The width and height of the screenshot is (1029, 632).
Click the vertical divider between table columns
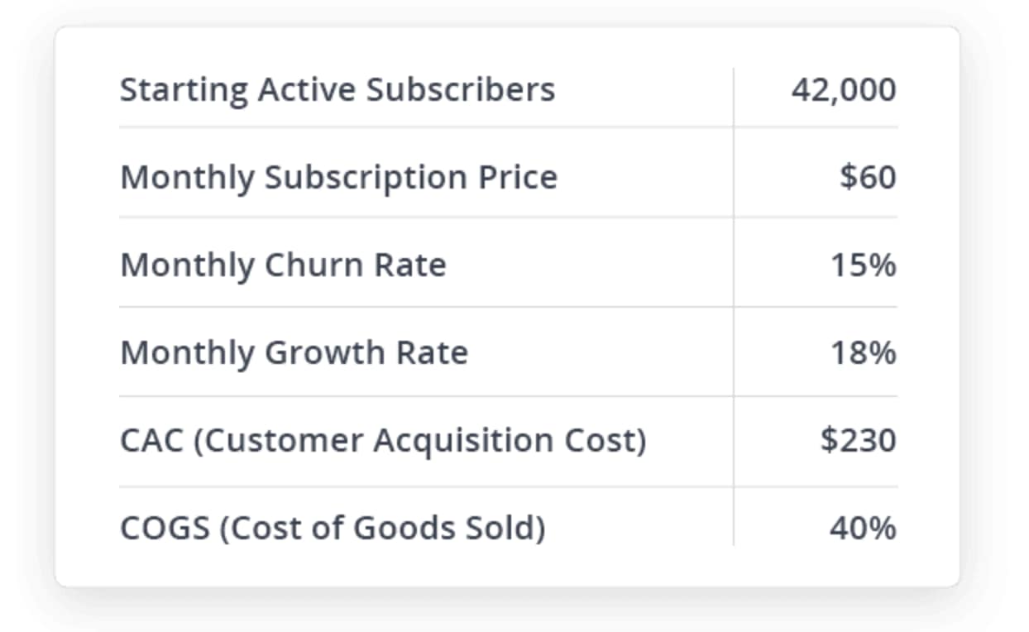point(733,306)
